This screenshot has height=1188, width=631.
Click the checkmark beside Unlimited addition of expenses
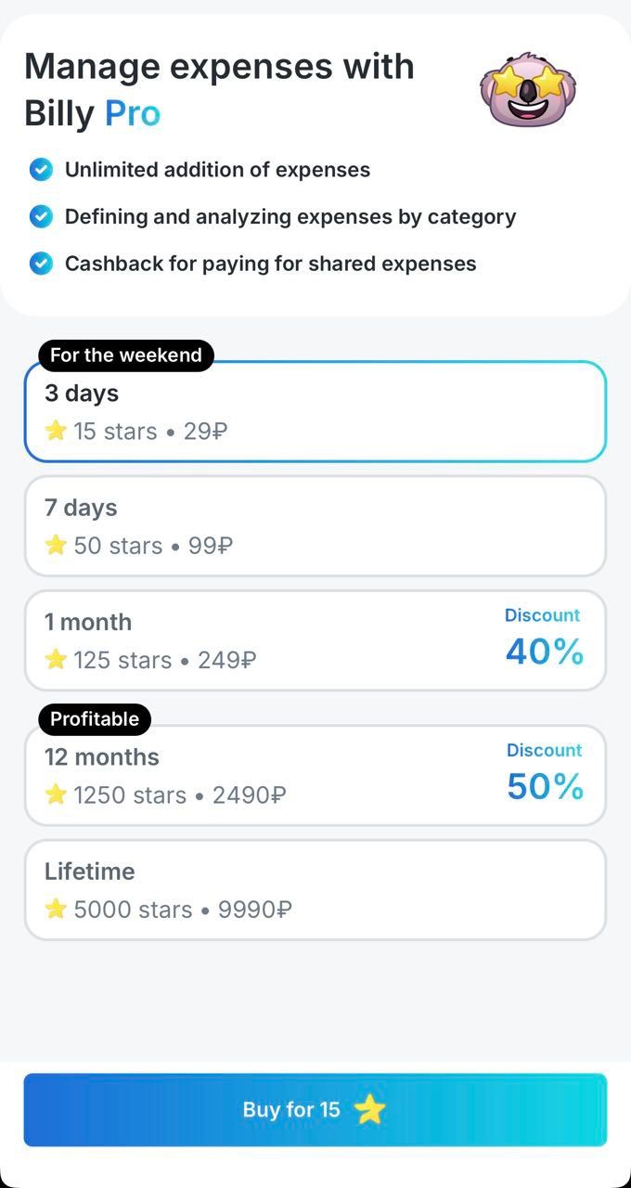coord(41,170)
